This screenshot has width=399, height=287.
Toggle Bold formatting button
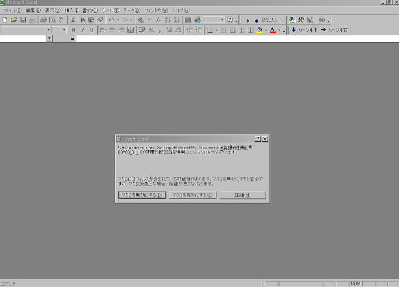click(74, 30)
